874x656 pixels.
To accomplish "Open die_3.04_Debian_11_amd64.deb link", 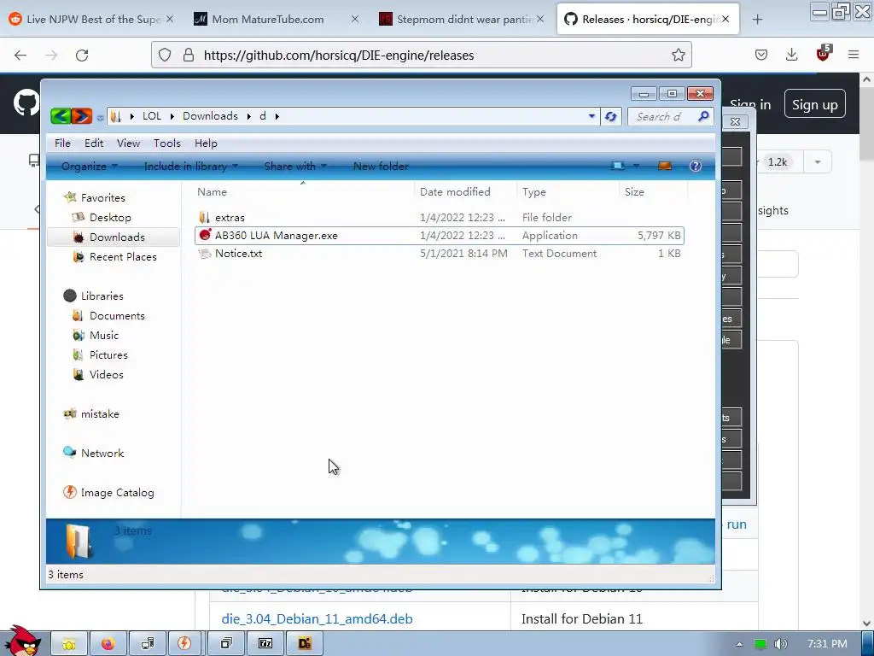I will tap(318, 618).
